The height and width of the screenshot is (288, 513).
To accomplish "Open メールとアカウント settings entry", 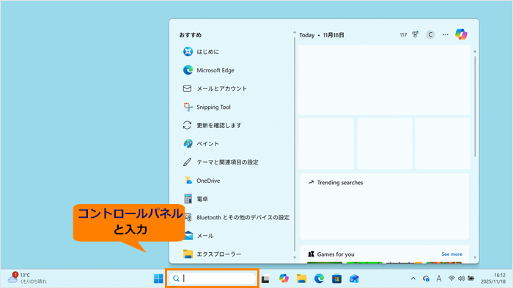I will 215,88.
